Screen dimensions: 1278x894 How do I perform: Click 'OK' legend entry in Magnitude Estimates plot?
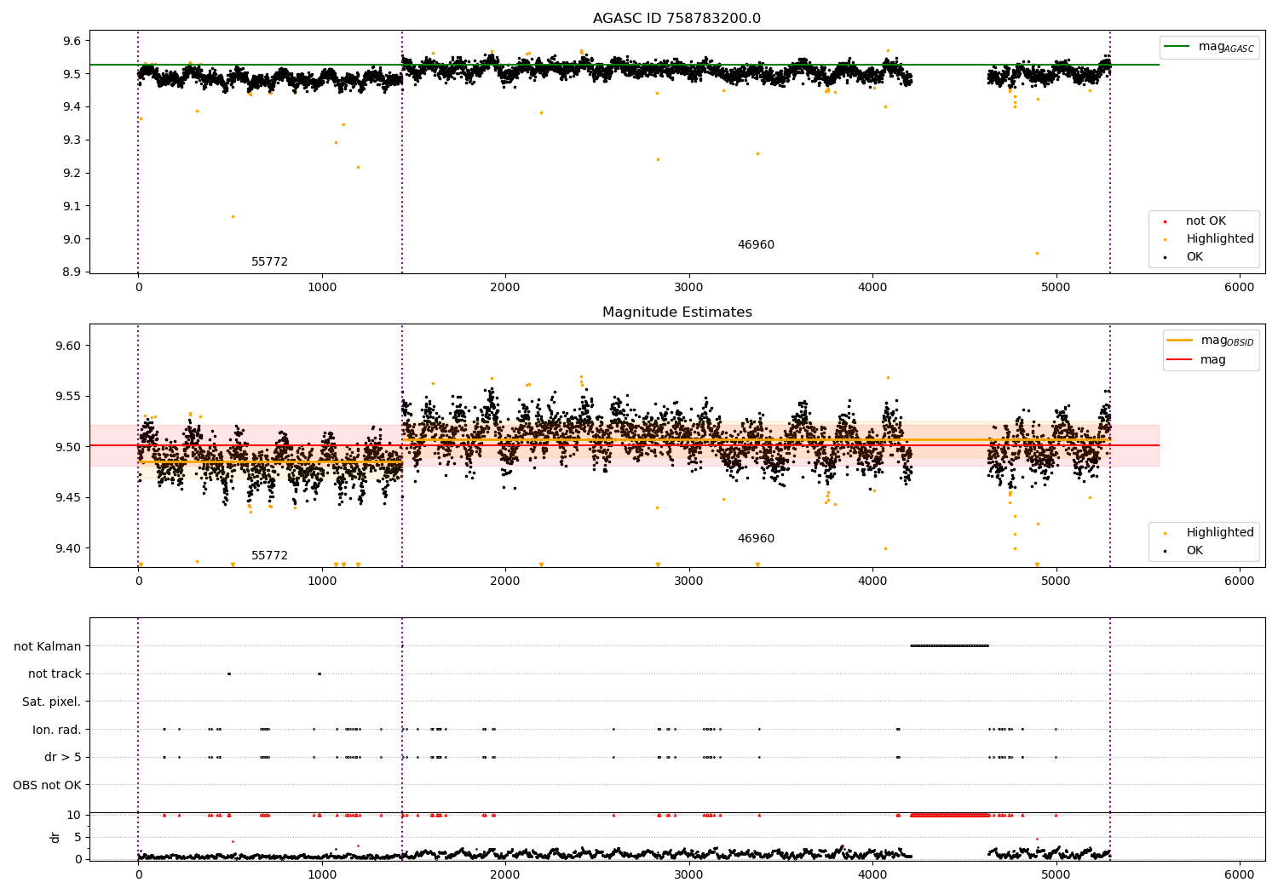coord(1195,551)
